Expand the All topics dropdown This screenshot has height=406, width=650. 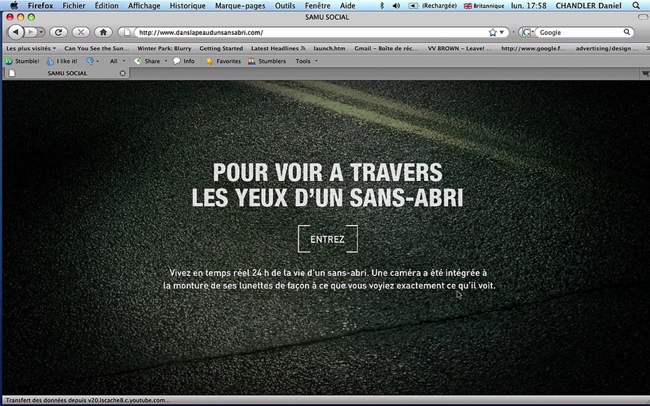117,61
